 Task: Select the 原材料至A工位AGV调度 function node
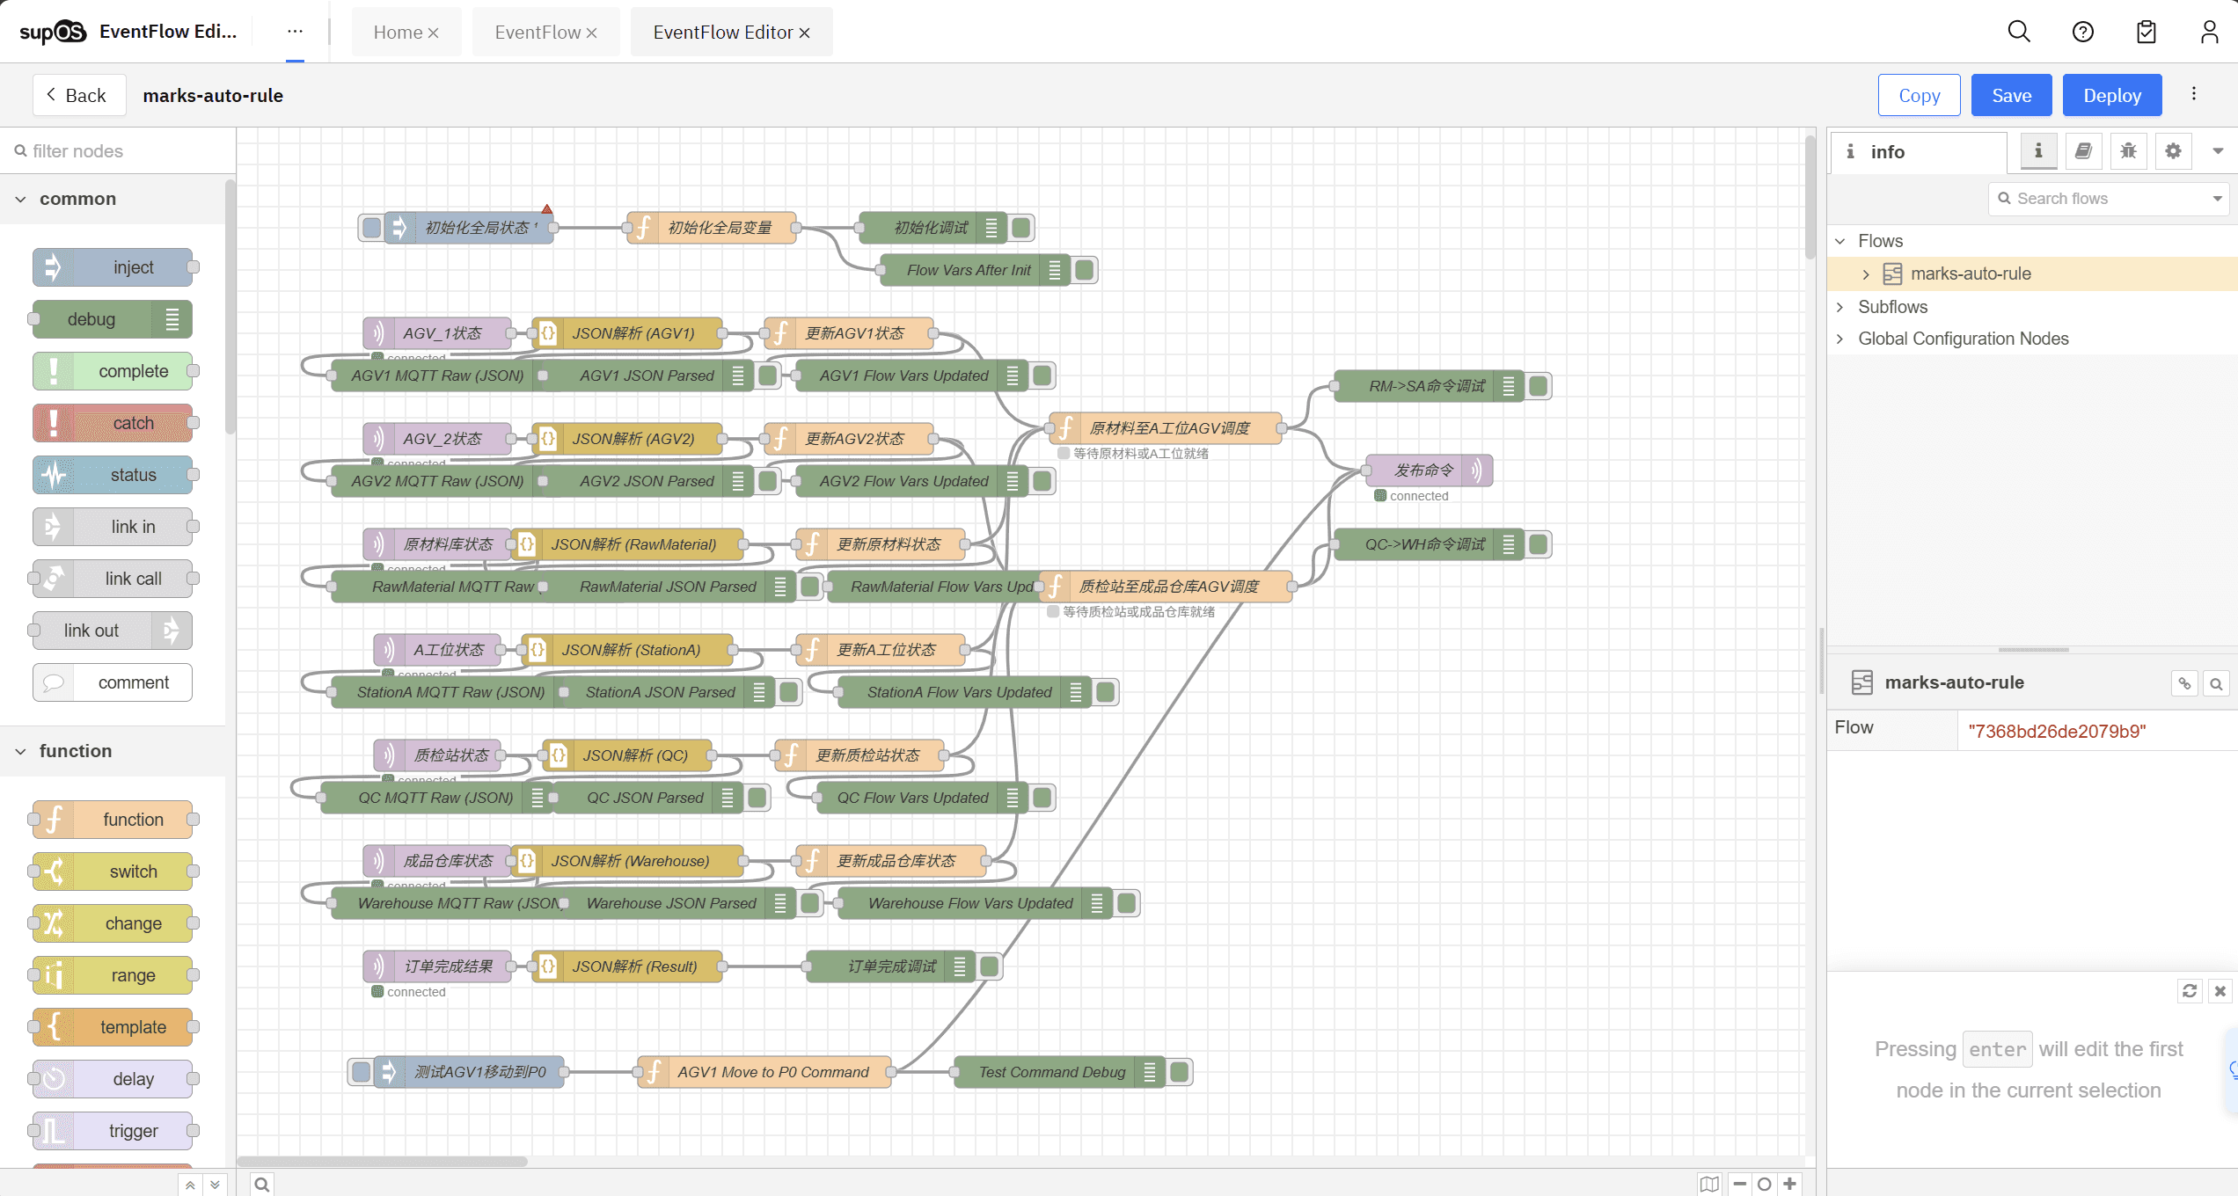coord(1165,428)
